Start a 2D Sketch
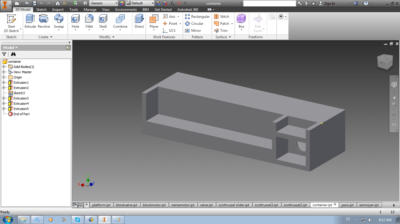This screenshot has width=400, height=224. click(x=11, y=23)
